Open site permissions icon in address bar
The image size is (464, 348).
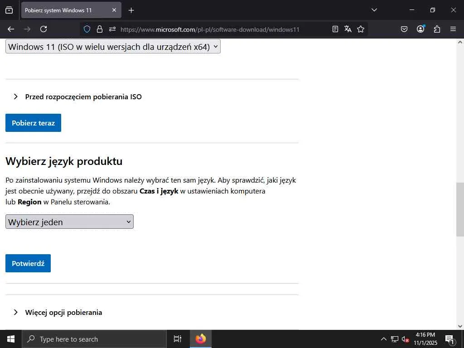click(x=112, y=29)
